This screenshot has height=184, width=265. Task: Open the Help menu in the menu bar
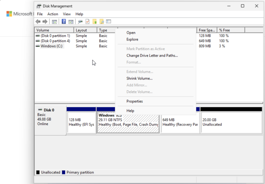79,14
